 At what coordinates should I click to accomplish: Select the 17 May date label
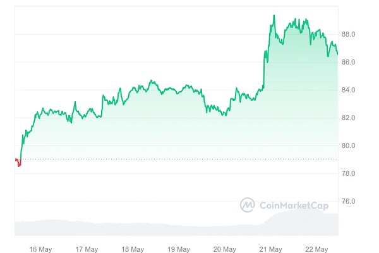click(87, 249)
